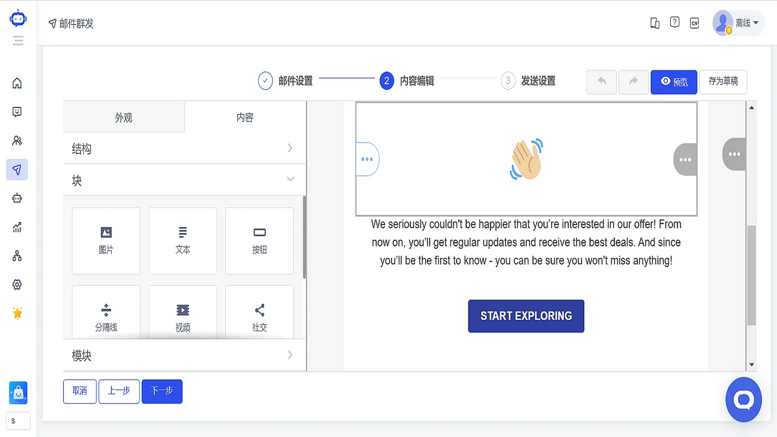The width and height of the screenshot is (777, 437).
Task: Select the 图片 image block
Action: pyautogui.click(x=106, y=240)
